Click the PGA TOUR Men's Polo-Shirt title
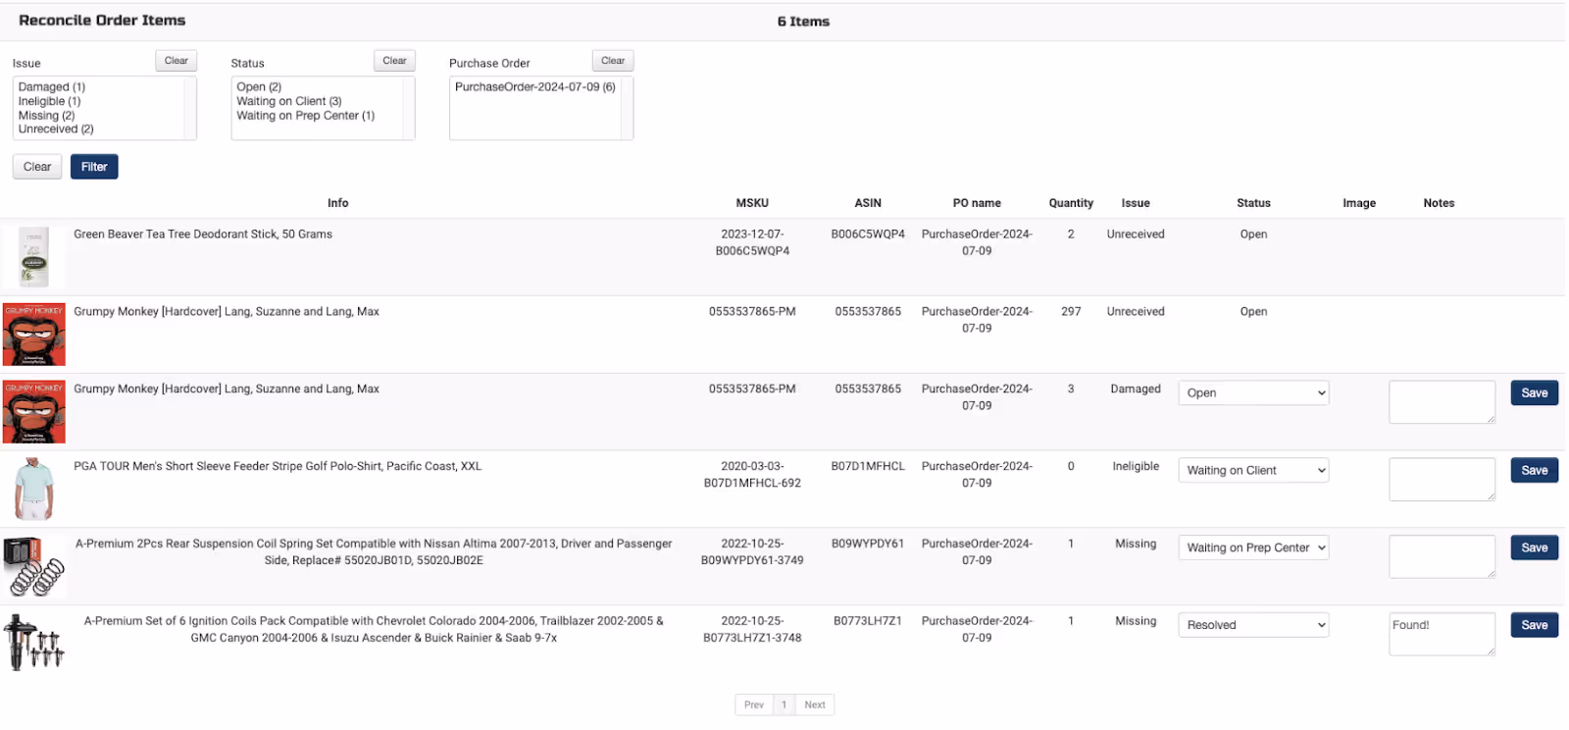Screen dimensions: 1569x730 point(278,467)
